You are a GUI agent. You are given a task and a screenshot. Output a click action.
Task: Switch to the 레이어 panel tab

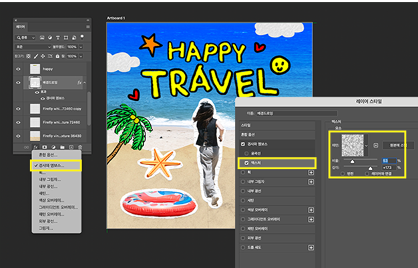point(21,27)
